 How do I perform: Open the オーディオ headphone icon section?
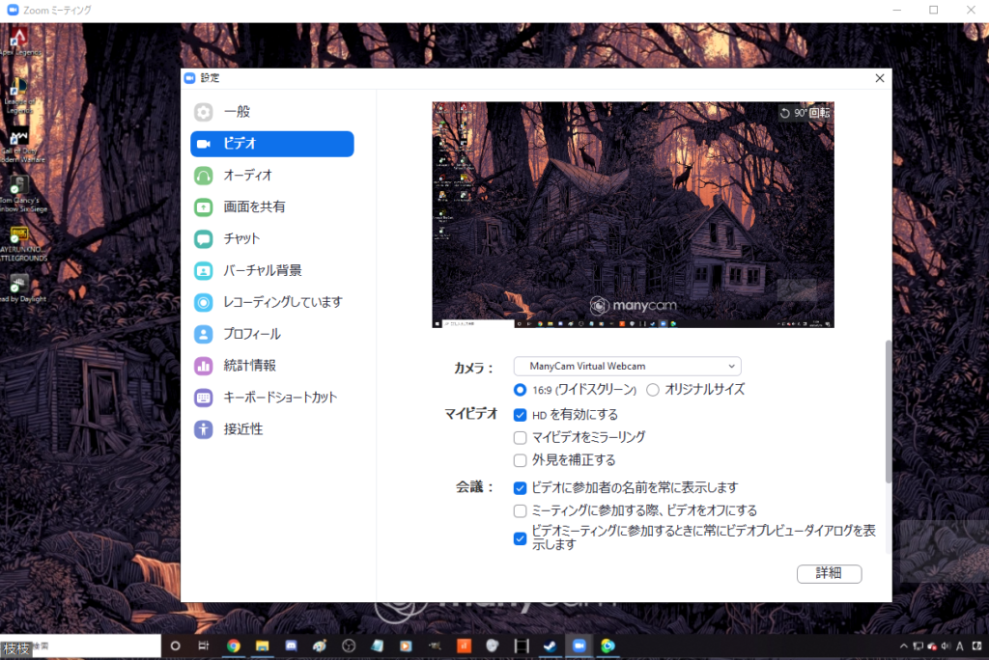point(203,176)
